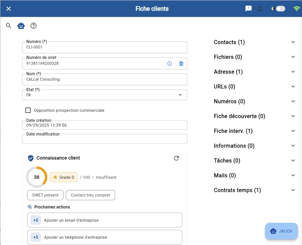The height and width of the screenshot is (245, 302).
Task: Enable Opposition prospection commerciale checkbox
Action: 28,110
